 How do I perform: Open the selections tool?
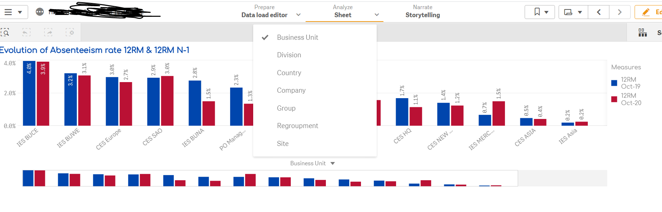pyautogui.click(x=642, y=32)
